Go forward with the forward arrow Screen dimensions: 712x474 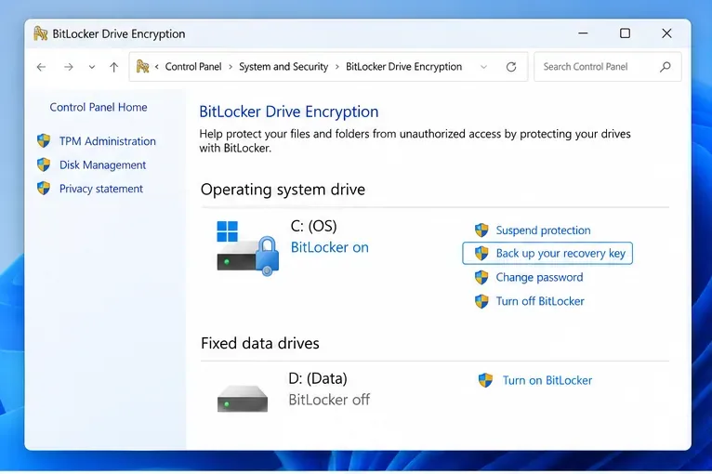[69, 67]
